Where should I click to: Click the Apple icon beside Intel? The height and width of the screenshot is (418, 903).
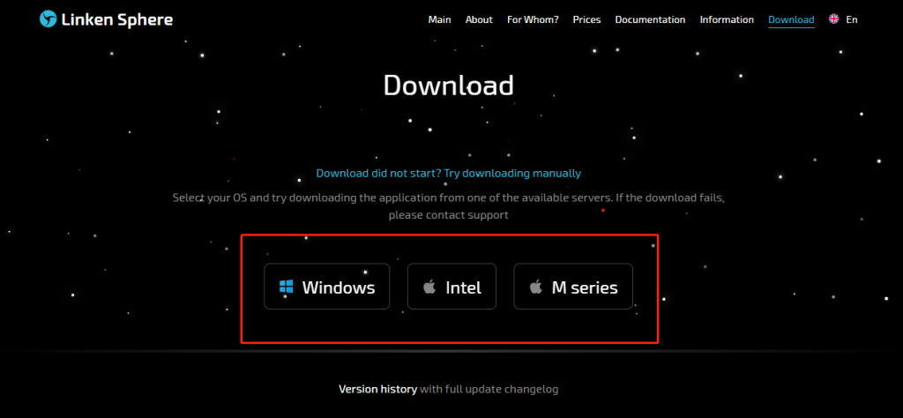click(x=430, y=287)
